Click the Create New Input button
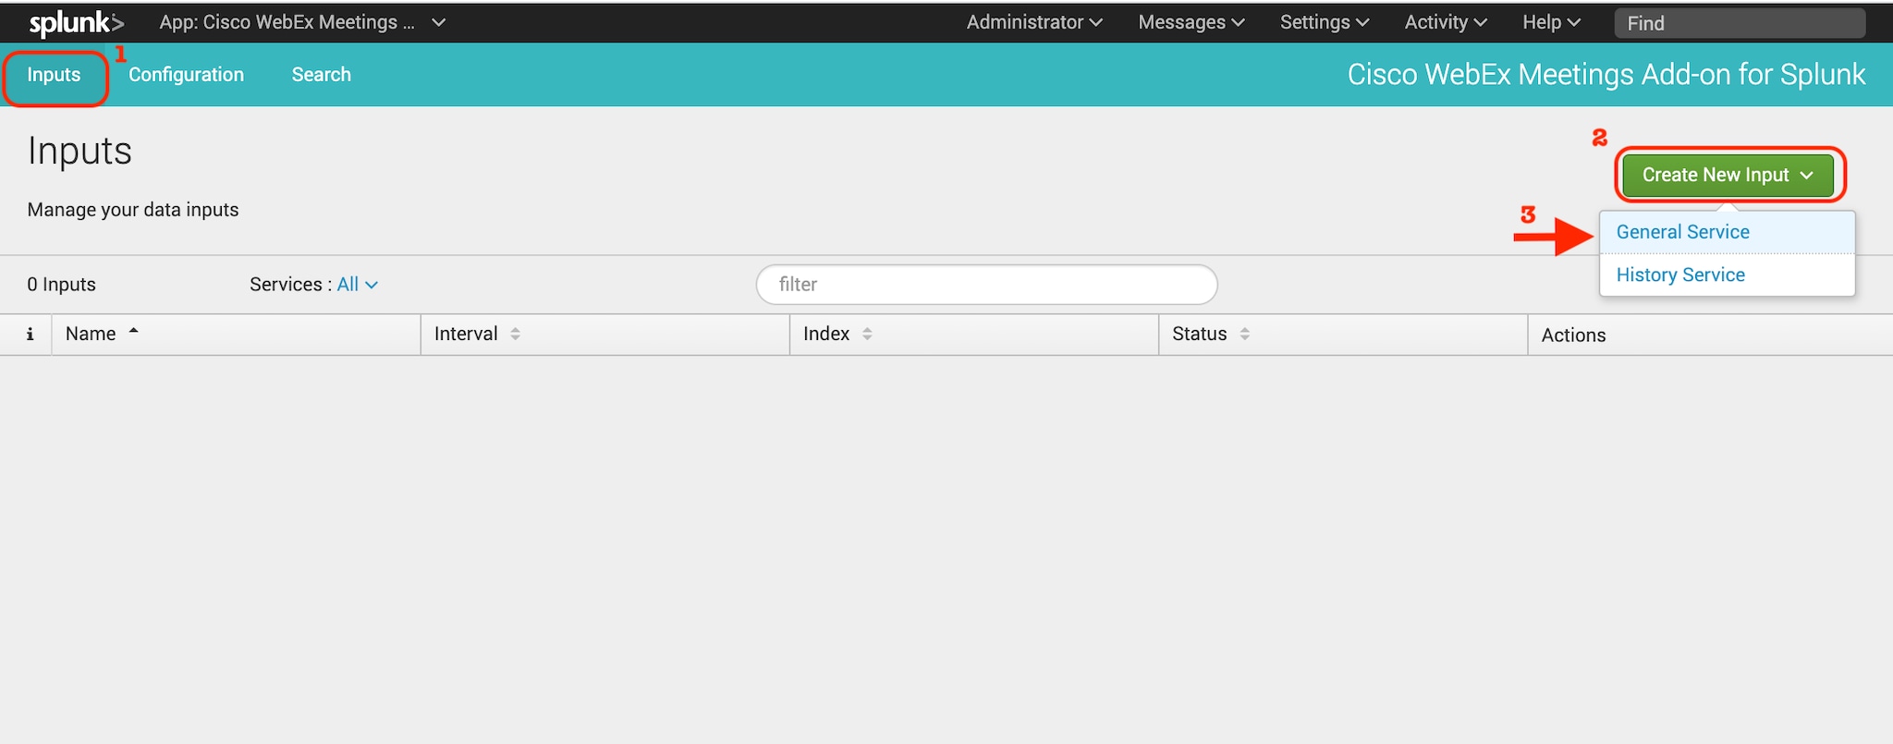 [x=1728, y=175]
